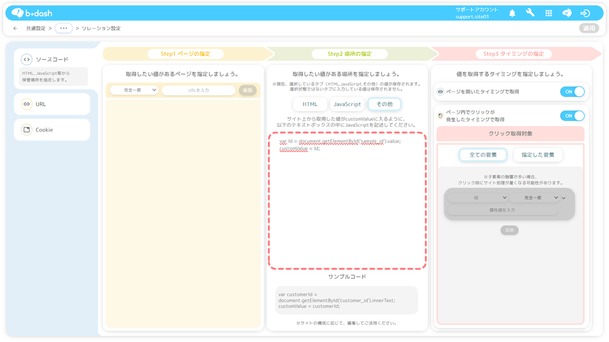Select 指定した要素 option
609x342 pixels.
[x=538, y=155]
